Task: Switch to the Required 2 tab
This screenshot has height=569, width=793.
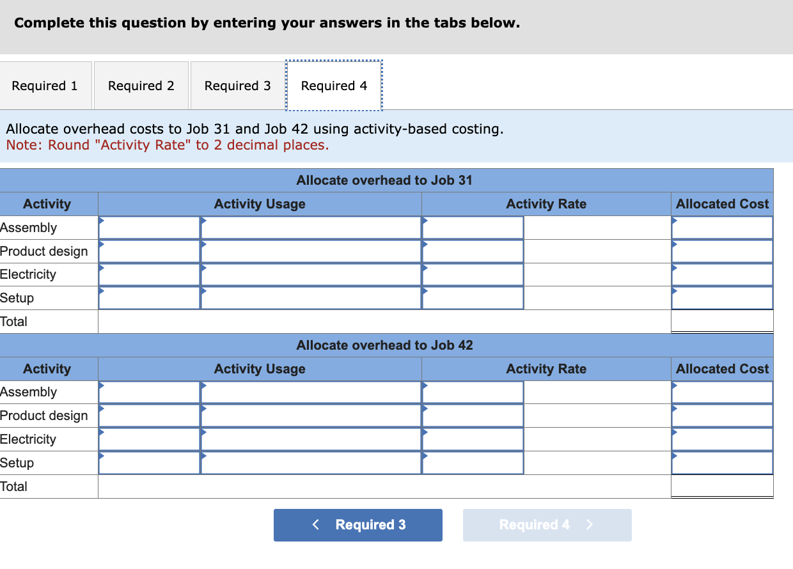Action: pyautogui.click(x=141, y=85)
